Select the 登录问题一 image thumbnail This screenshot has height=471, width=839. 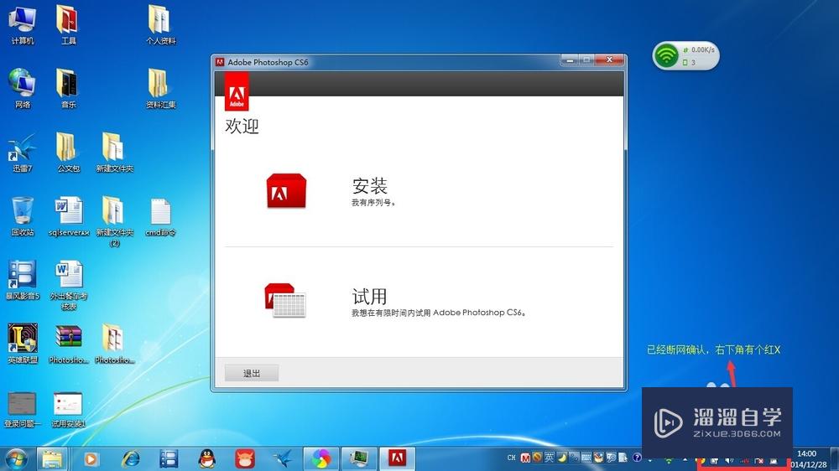click(x=23, y=409)
